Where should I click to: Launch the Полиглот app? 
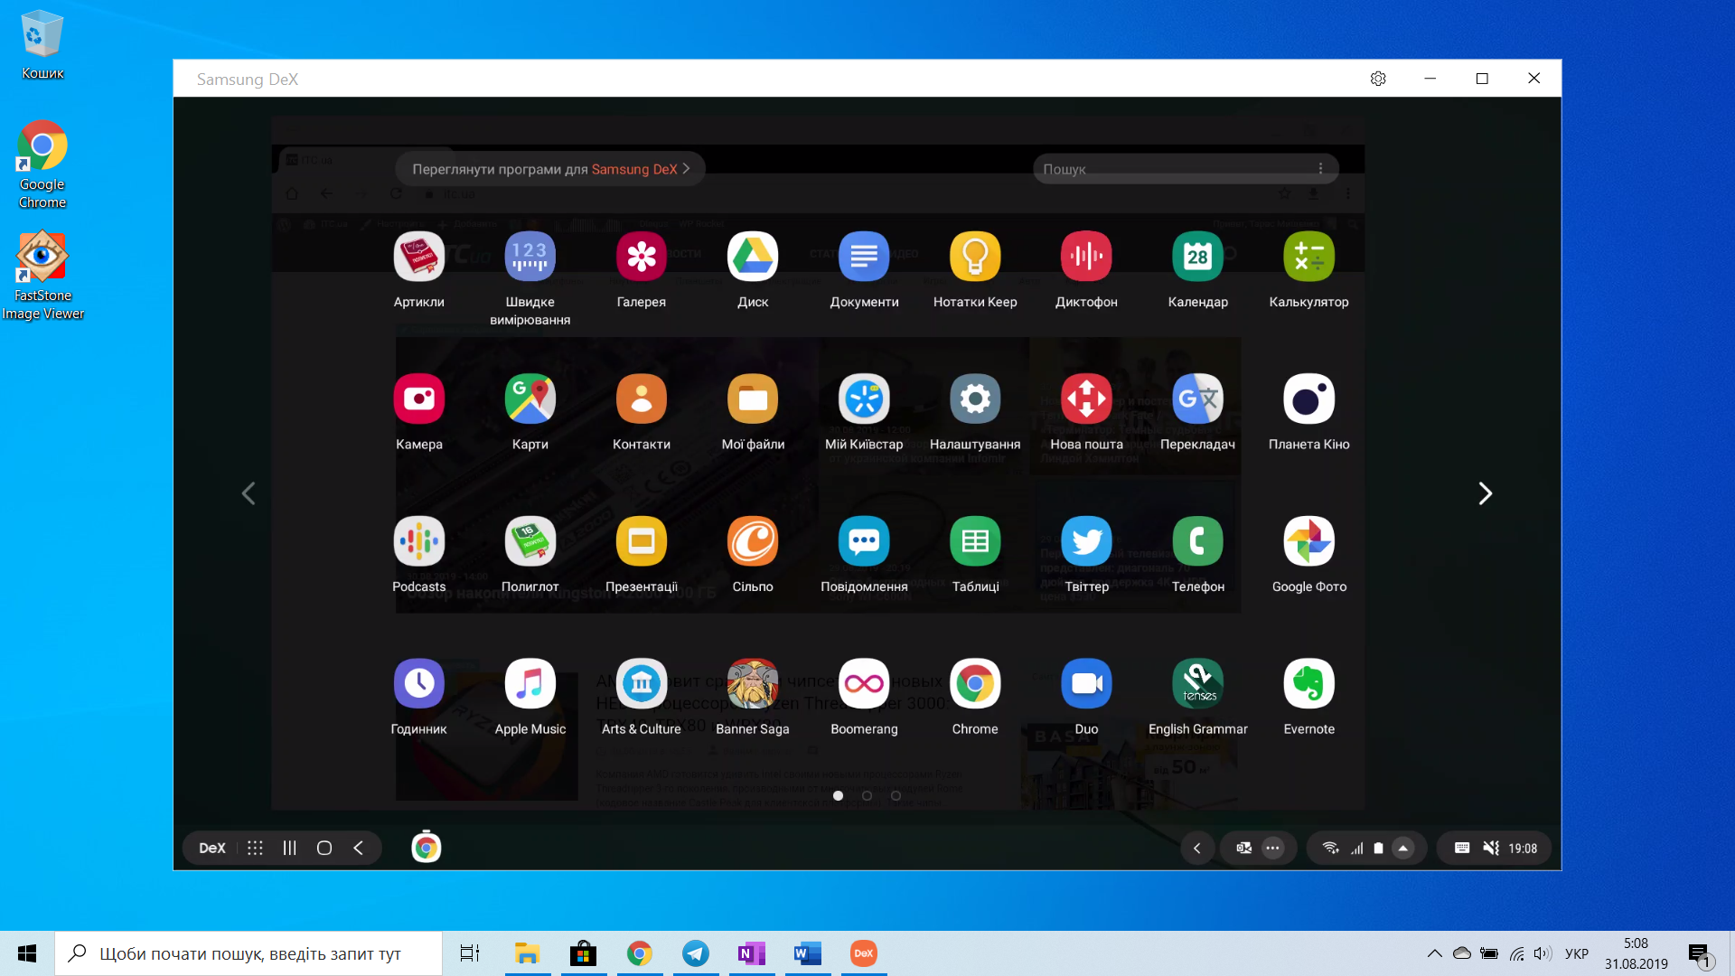click(530, 541)
